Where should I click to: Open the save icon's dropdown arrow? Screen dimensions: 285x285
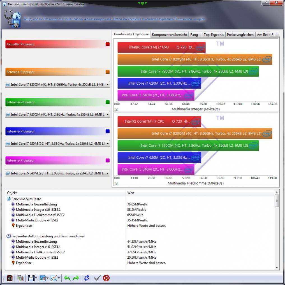[36, 278]
